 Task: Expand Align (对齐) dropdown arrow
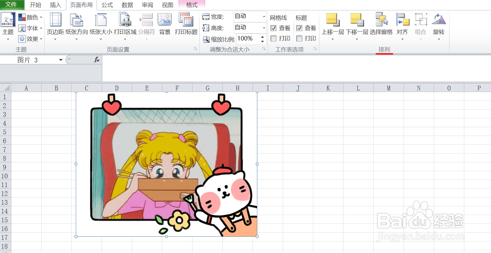tap(402, 40)
